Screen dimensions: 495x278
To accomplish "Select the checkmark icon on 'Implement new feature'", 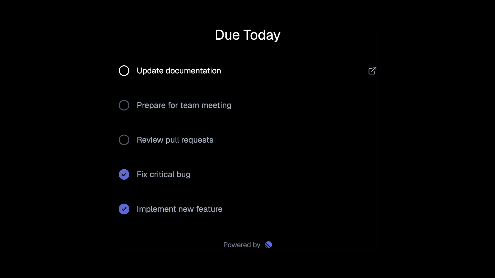I will [124, 209].
